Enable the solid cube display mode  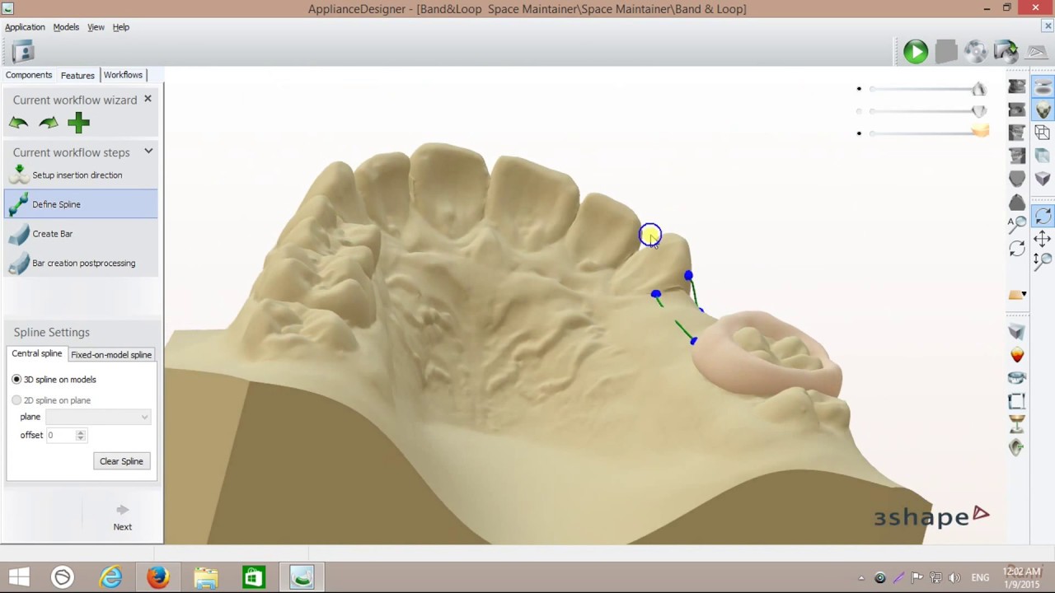pyautogui.click(x=1043, y=180)
